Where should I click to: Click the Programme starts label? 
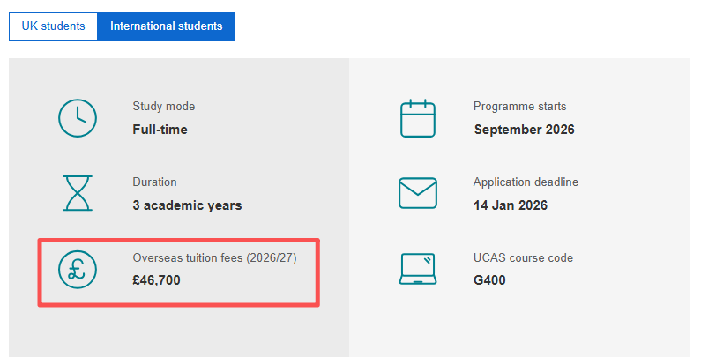click(x=520, y=107)
